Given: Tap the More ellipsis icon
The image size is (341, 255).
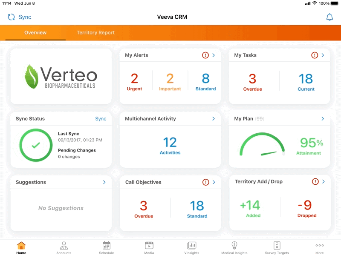Looking at the screenshot, I should (x=320, y=246).
